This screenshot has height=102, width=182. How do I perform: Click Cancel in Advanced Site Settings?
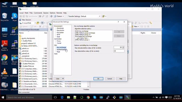coord(109,79)
